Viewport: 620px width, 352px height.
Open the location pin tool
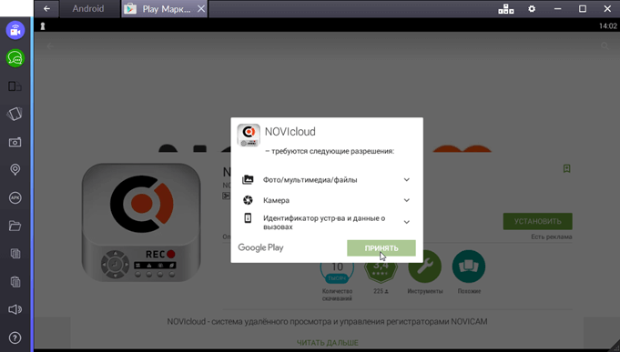click(x=15, y=170)
